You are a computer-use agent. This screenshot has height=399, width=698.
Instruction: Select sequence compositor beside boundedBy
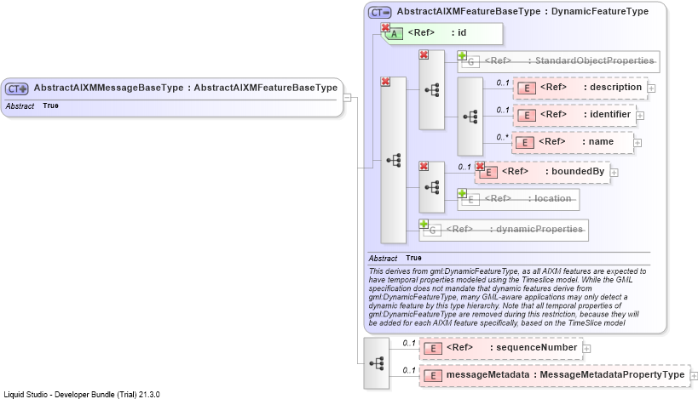(432, 187)
